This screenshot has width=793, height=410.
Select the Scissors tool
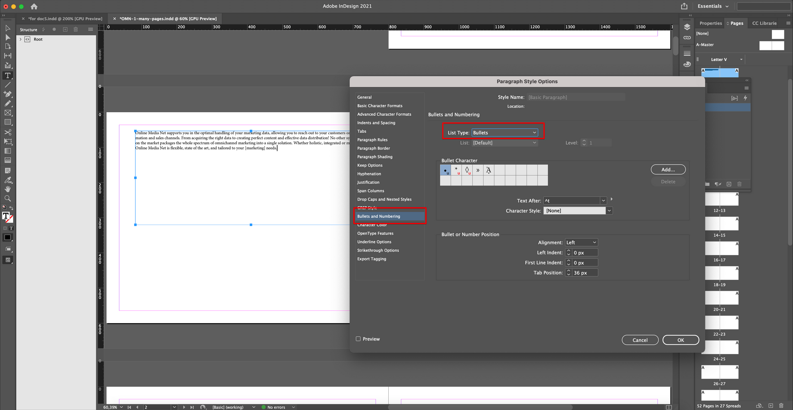click(x=7, y=132)
